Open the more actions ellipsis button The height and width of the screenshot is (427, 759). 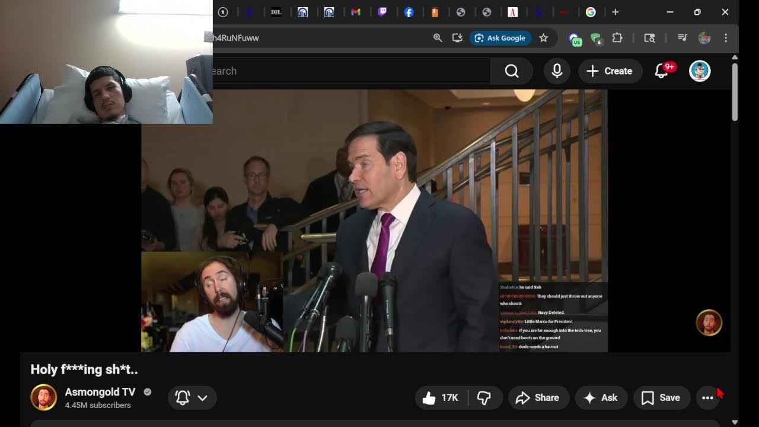(x=707, y=398)
